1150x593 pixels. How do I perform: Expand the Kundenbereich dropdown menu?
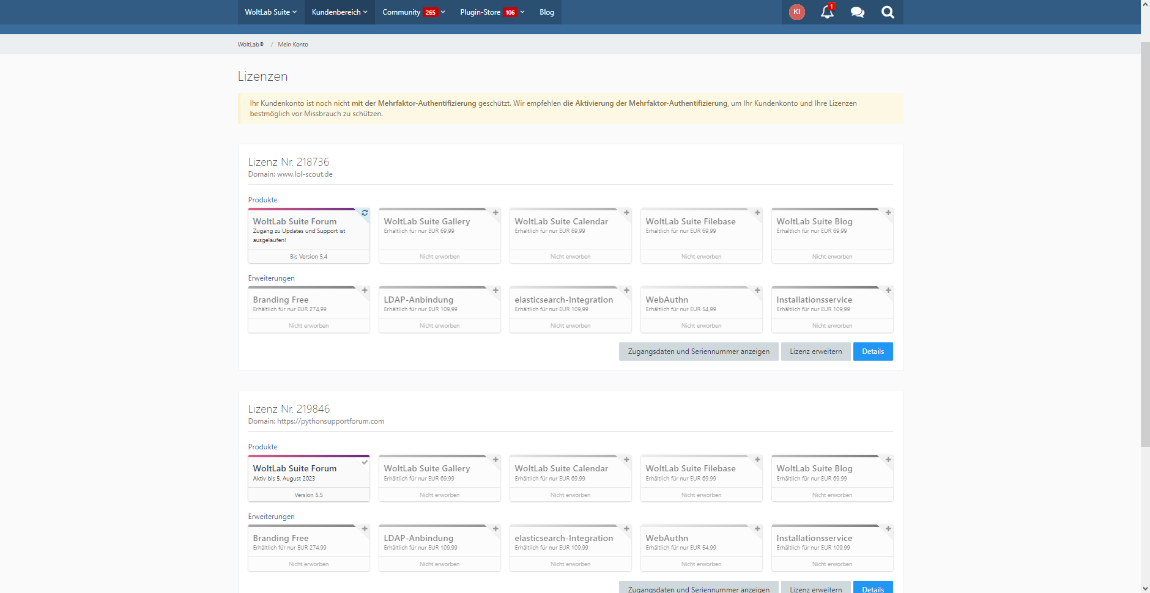coord(339,12)
